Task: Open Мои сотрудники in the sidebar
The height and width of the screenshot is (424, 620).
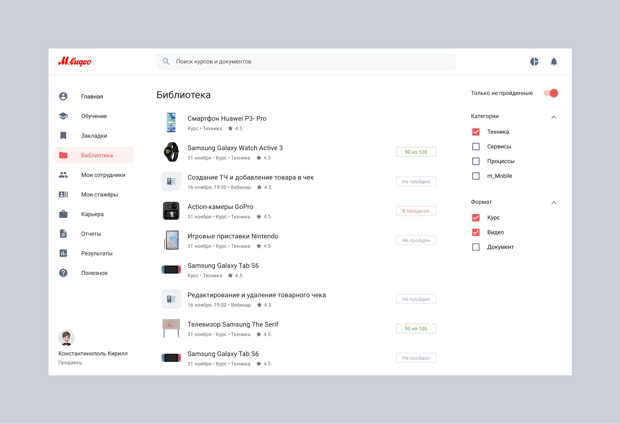Action: (103, 175)
